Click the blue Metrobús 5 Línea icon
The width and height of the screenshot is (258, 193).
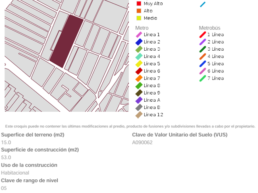coord(203,64)
